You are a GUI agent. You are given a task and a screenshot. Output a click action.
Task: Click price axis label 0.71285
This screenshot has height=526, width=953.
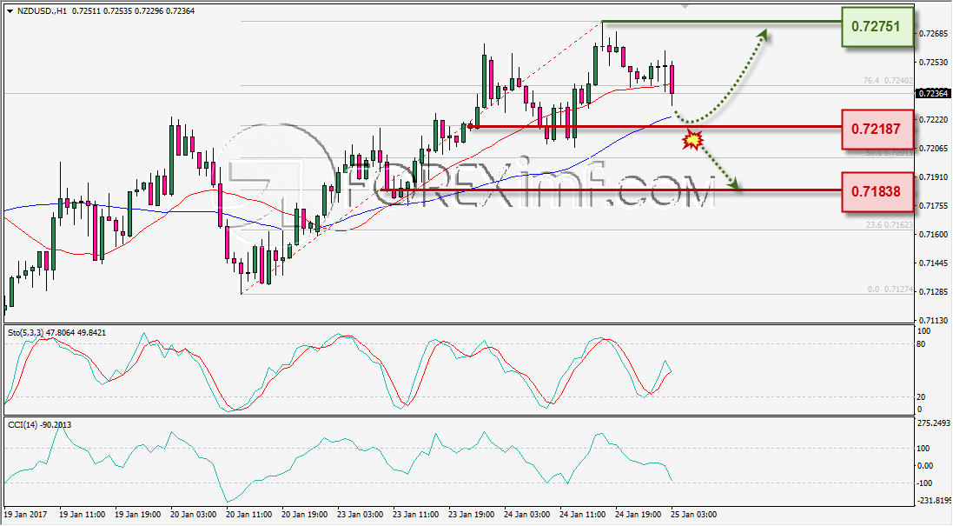934,292
